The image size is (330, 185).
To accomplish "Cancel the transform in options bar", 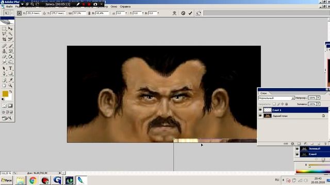I will pos(183,13).
